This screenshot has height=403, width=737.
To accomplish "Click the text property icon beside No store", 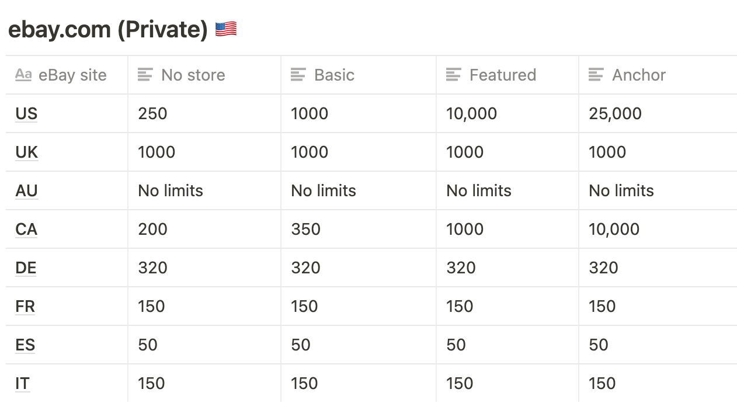I will point(145,75).
